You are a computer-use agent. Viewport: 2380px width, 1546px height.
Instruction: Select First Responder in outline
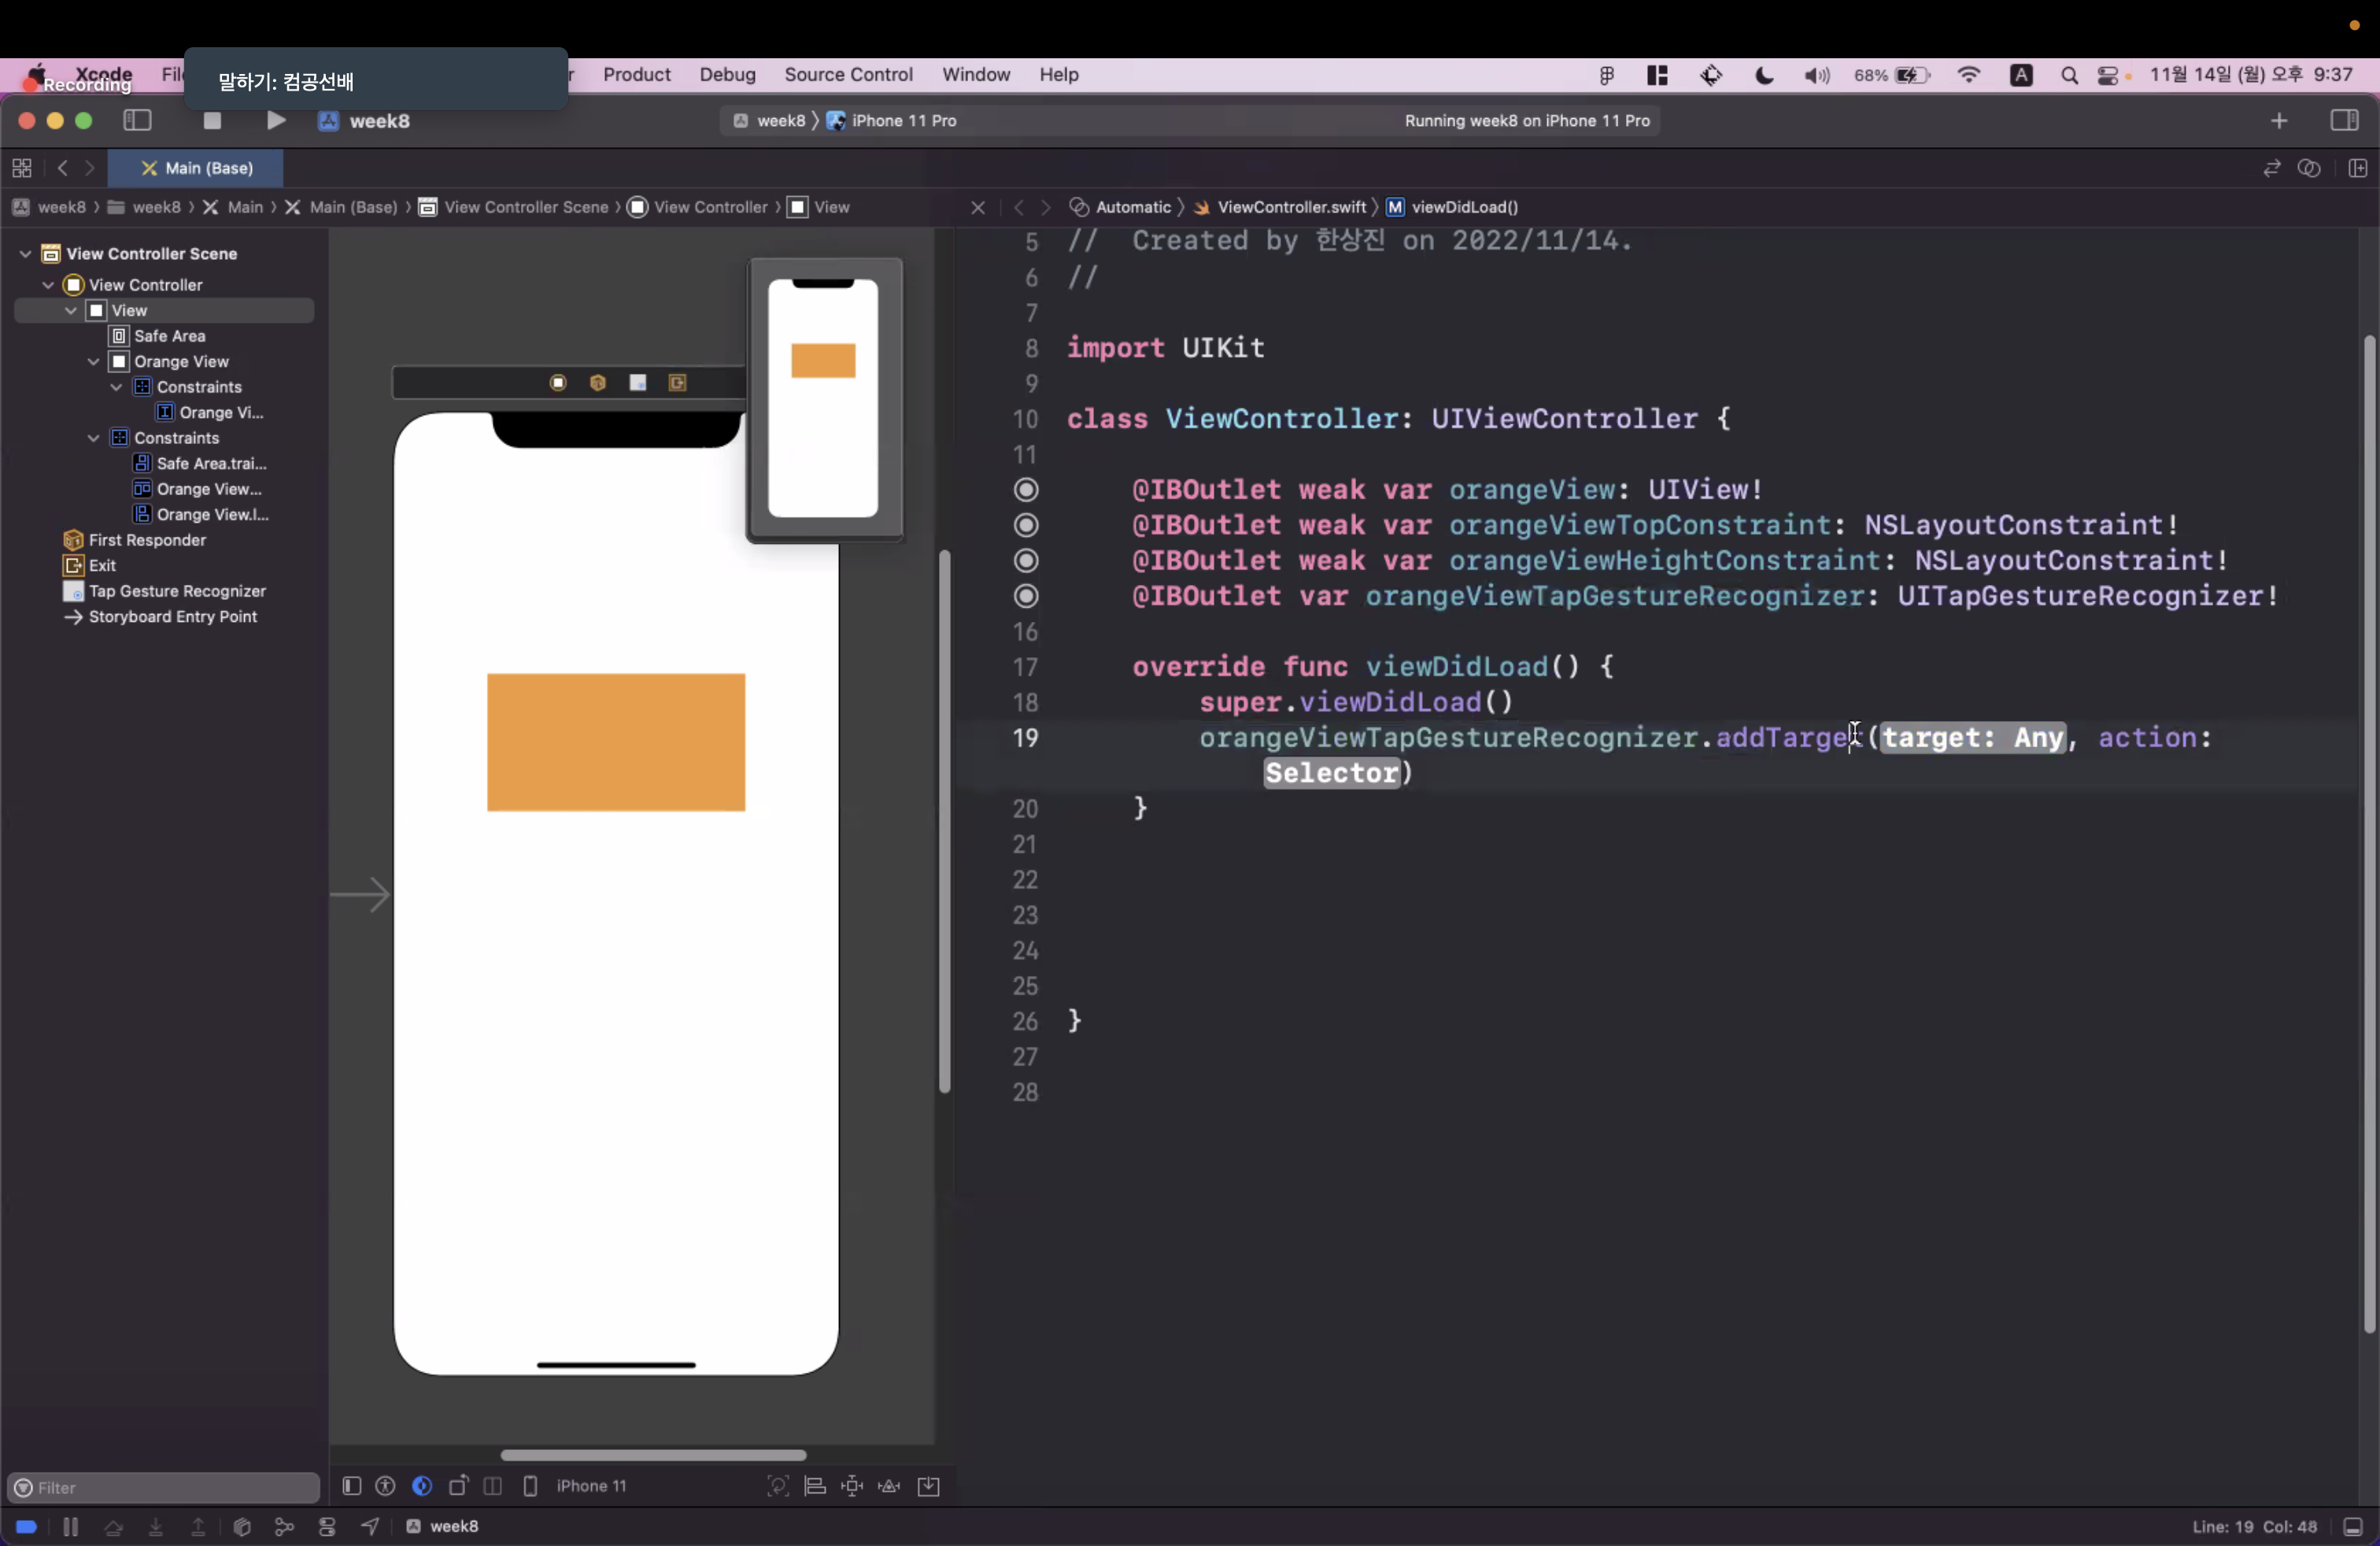click(x=147, y=540)
